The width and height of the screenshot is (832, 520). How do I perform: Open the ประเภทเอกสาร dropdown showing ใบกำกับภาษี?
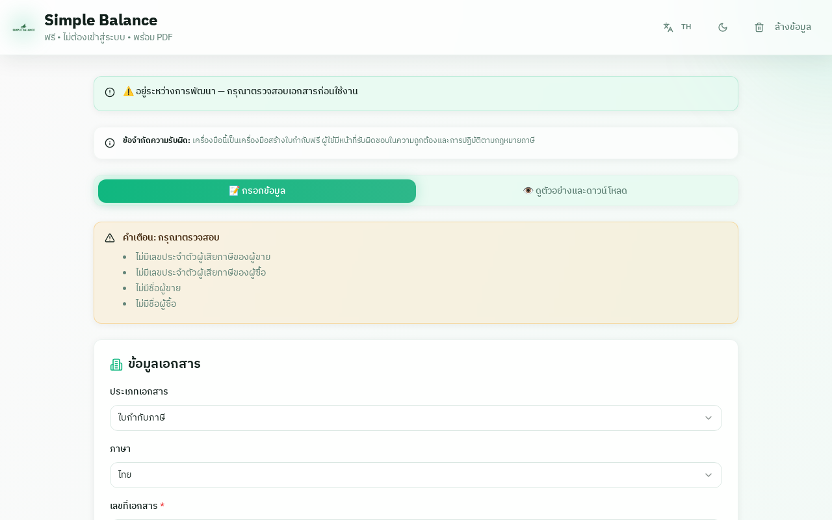point(403,418)
